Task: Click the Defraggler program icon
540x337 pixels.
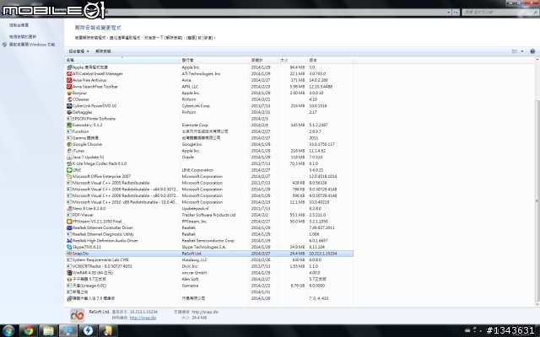Action: 69,112
